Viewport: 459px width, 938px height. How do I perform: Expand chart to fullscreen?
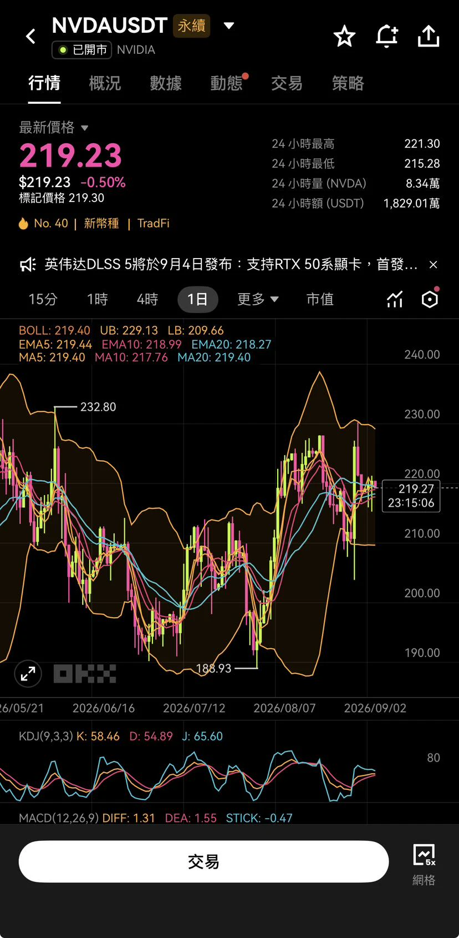[x=28, y=674]
